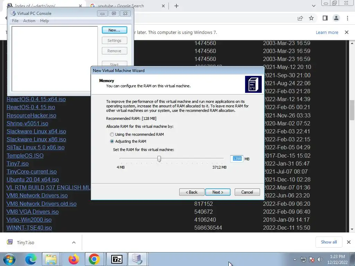Open File menu in Virtual PC Console
The height and width of the screenshot is (266, 355).
click(15, 20)
